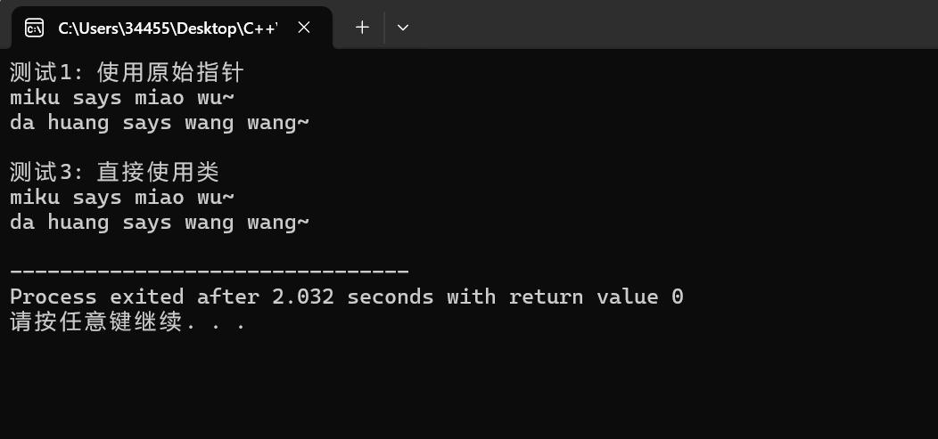Click the dashed separator line in the output
The height and width of the screenshot is (439, 938).
coord(210,272)
